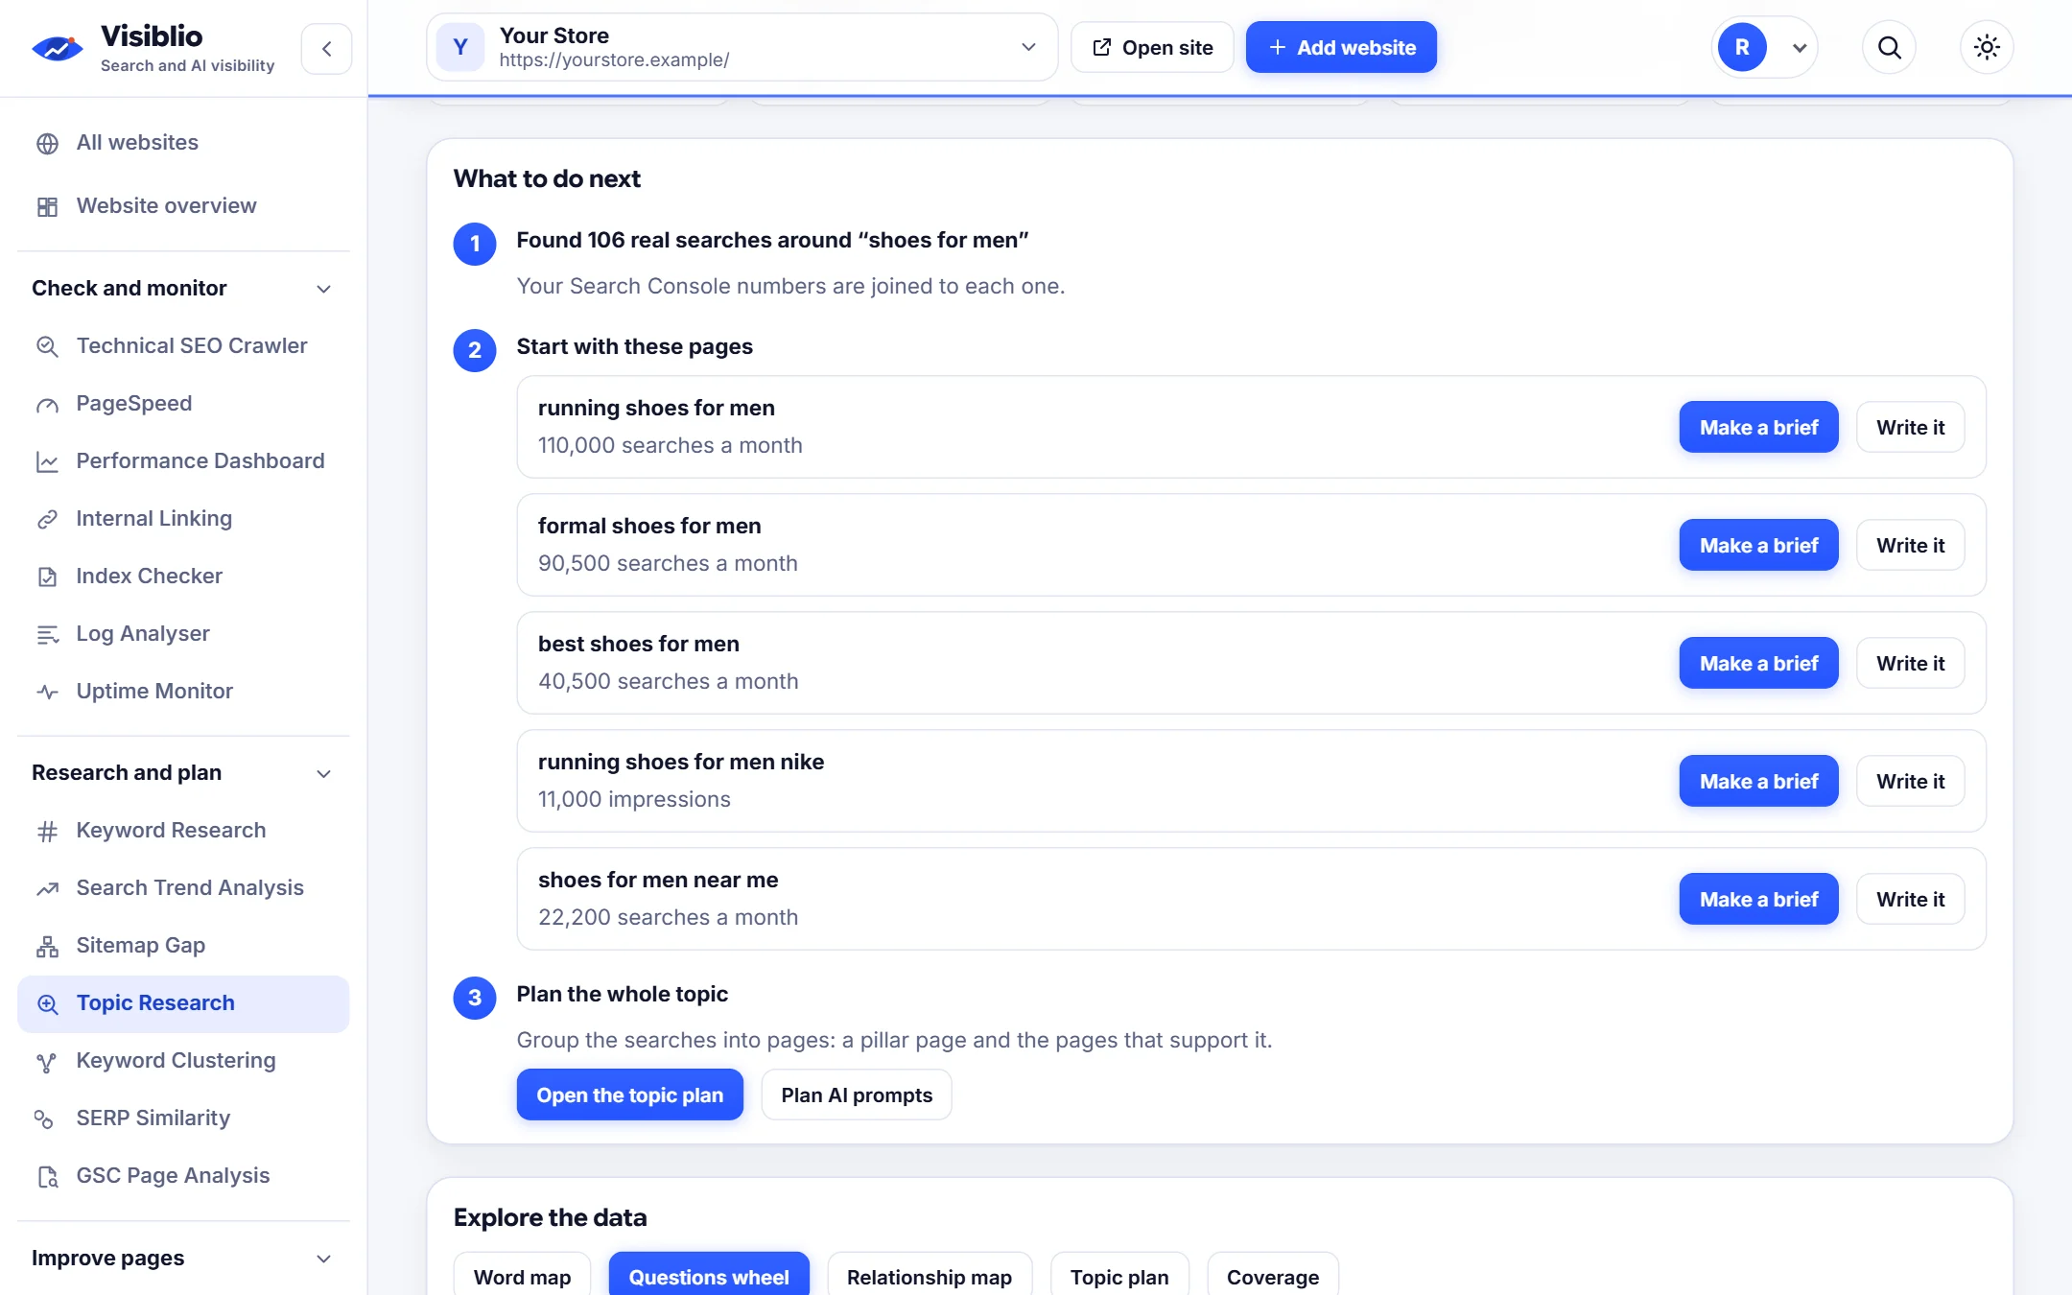The width and height of the screenshot is (2072, 1295).
Task: Click the Internal Linking chain icon
Action: (47, 519)
